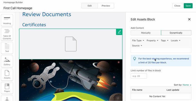
Task: Click the Edit Assets Block title
Action: coord(143,19)
